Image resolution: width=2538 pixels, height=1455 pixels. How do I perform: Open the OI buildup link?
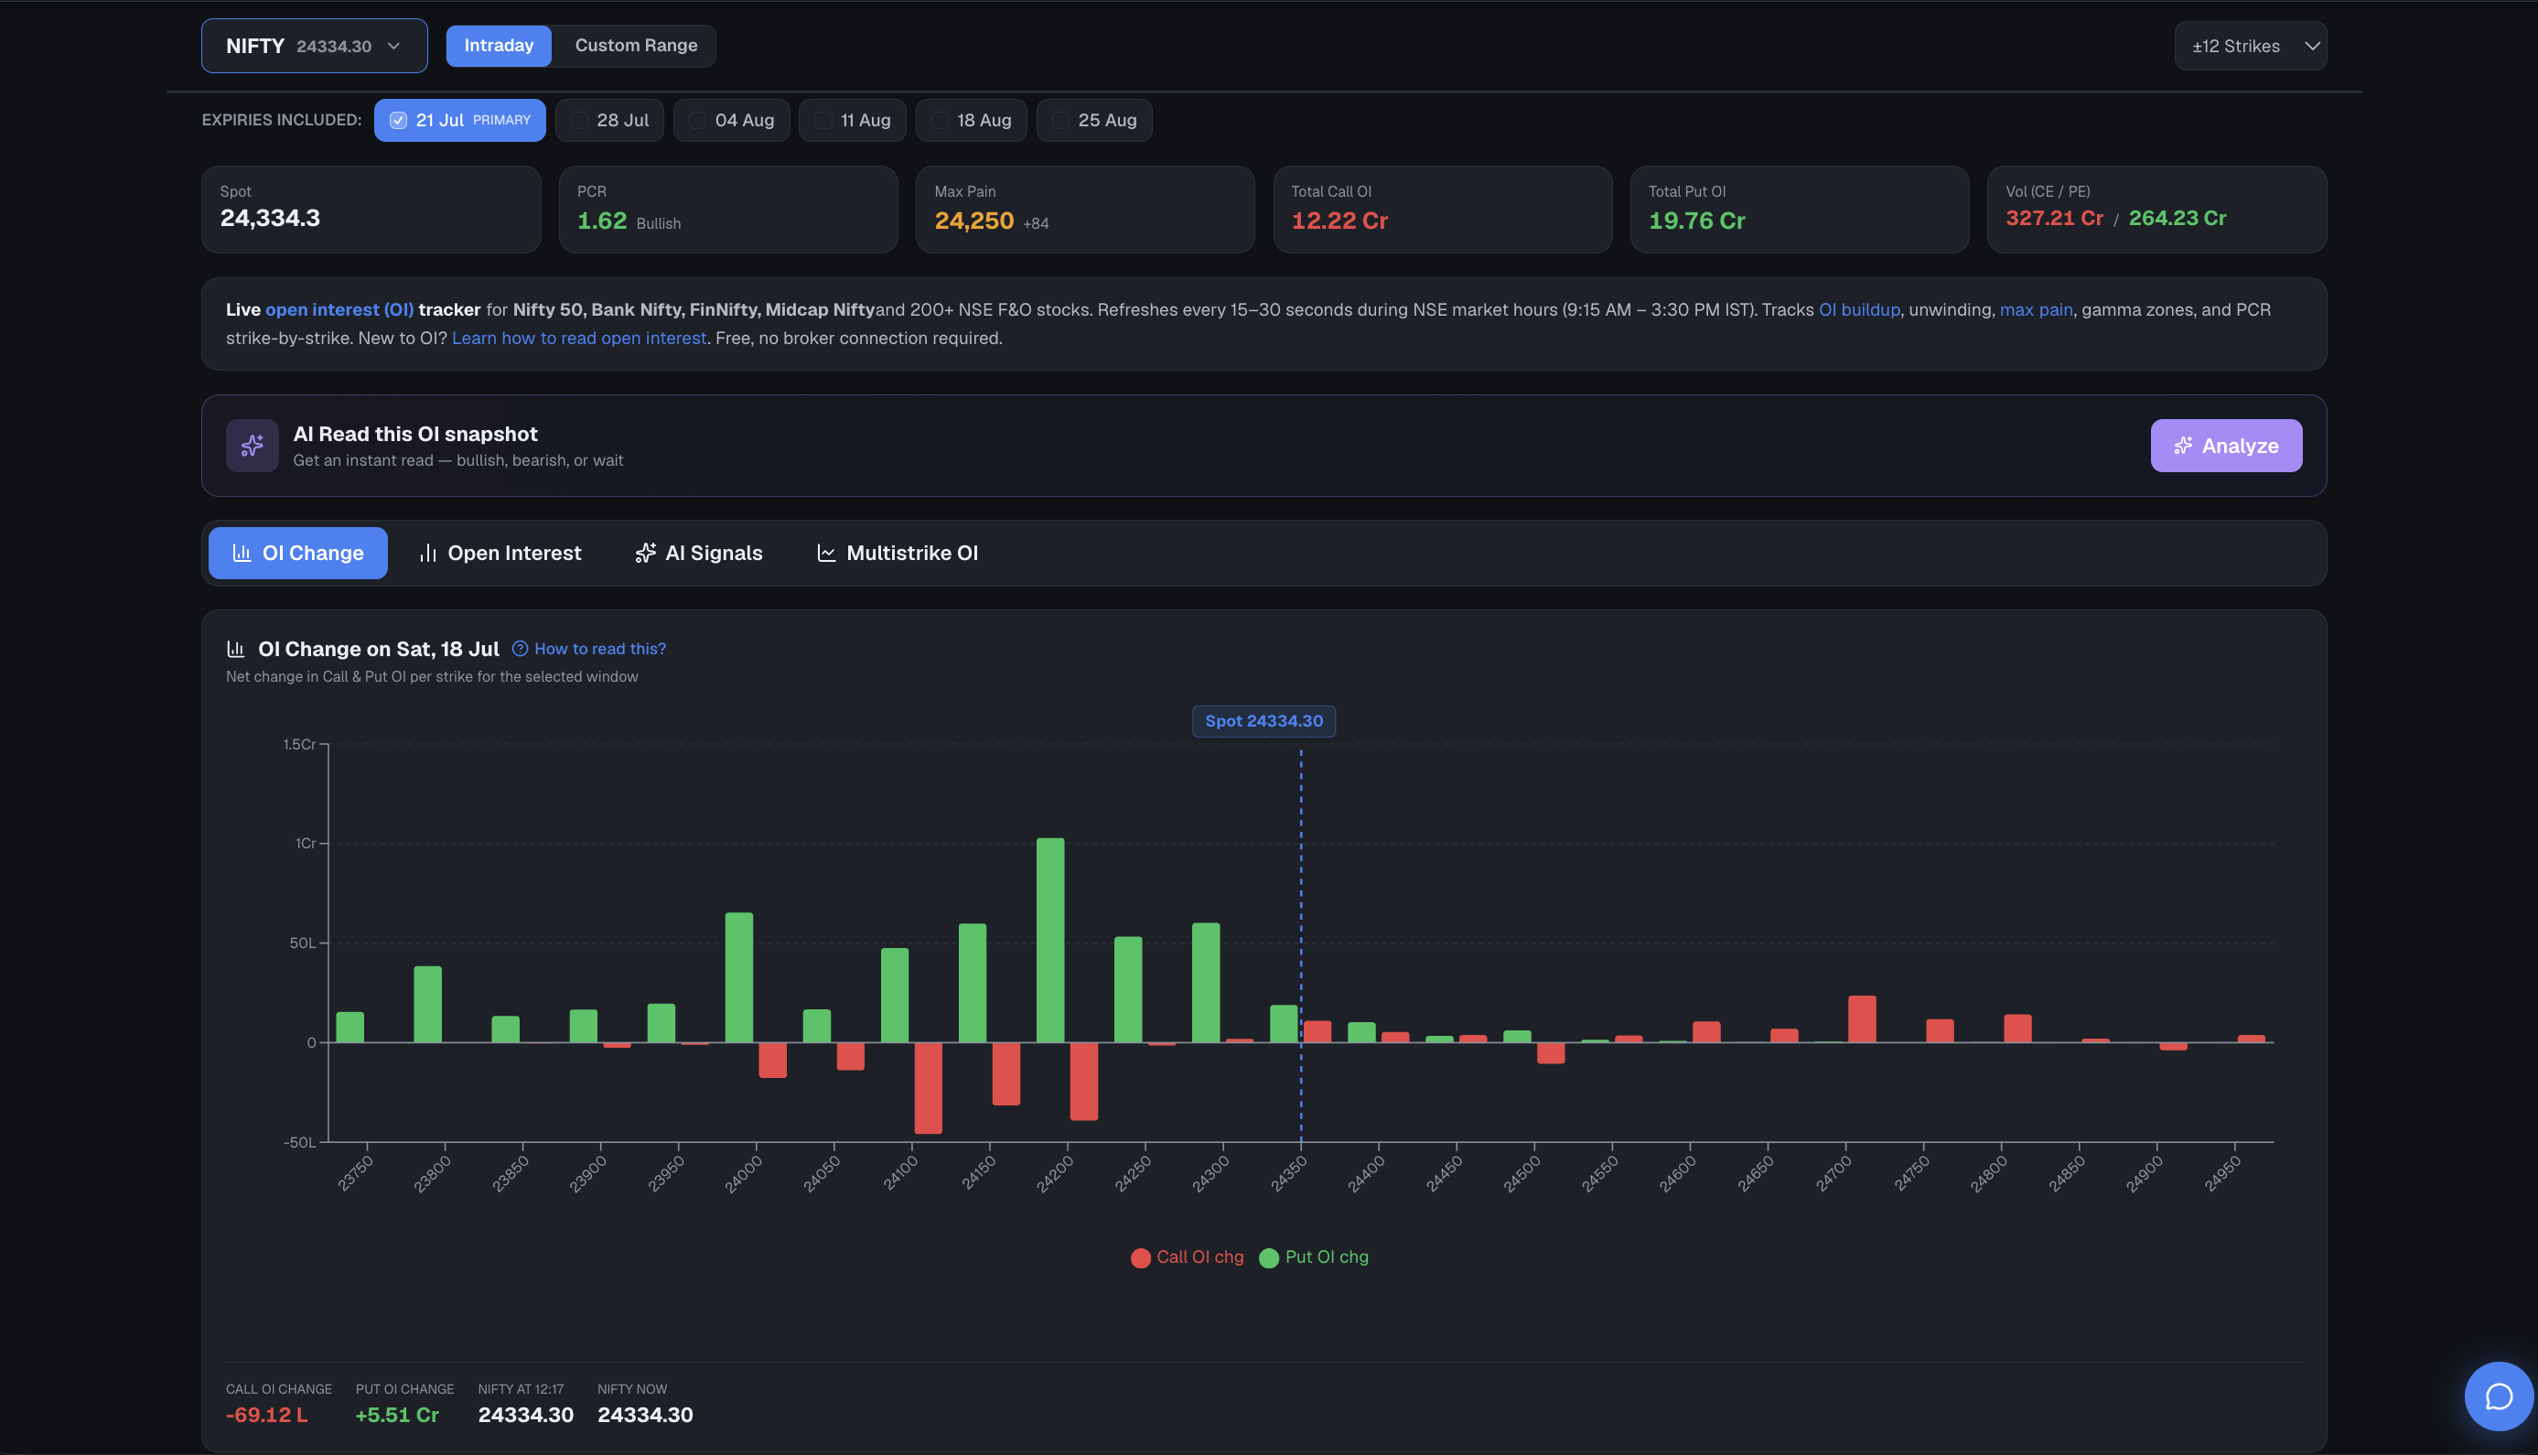[1859, 310]
